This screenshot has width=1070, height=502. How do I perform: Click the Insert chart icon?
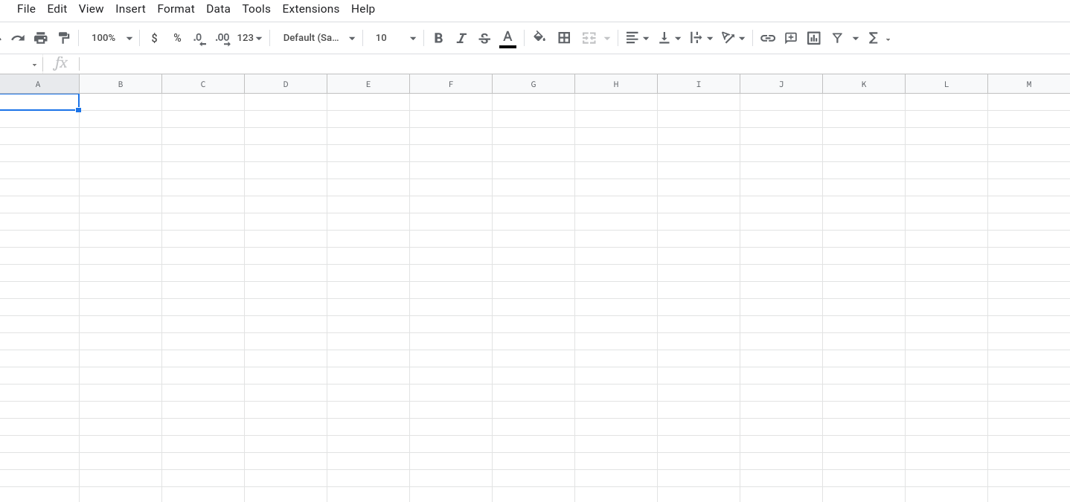pos(813,38)
